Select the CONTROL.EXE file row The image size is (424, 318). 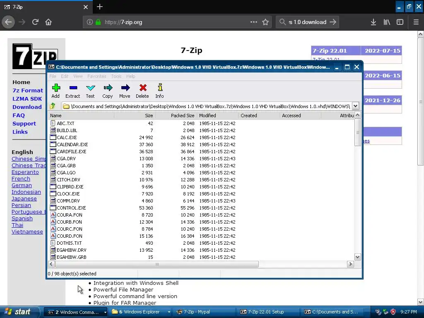click(201, 208)
